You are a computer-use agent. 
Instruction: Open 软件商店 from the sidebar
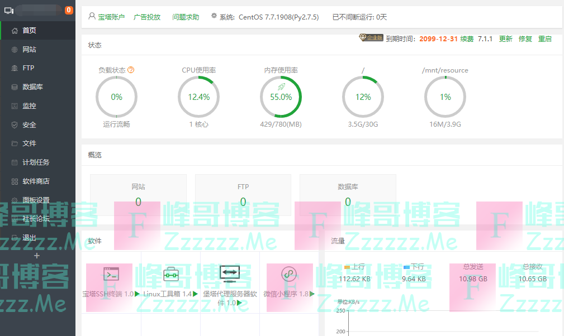36,181
